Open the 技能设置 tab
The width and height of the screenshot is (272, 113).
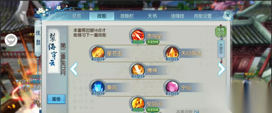point(203,16)
